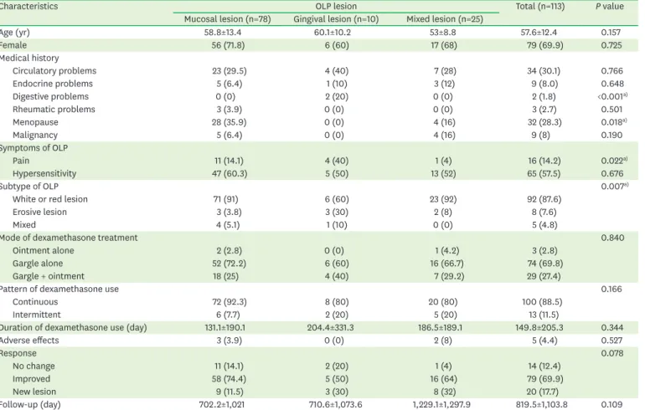Click the 'Subtype of OLP' section label

click(x=29, y=187)
